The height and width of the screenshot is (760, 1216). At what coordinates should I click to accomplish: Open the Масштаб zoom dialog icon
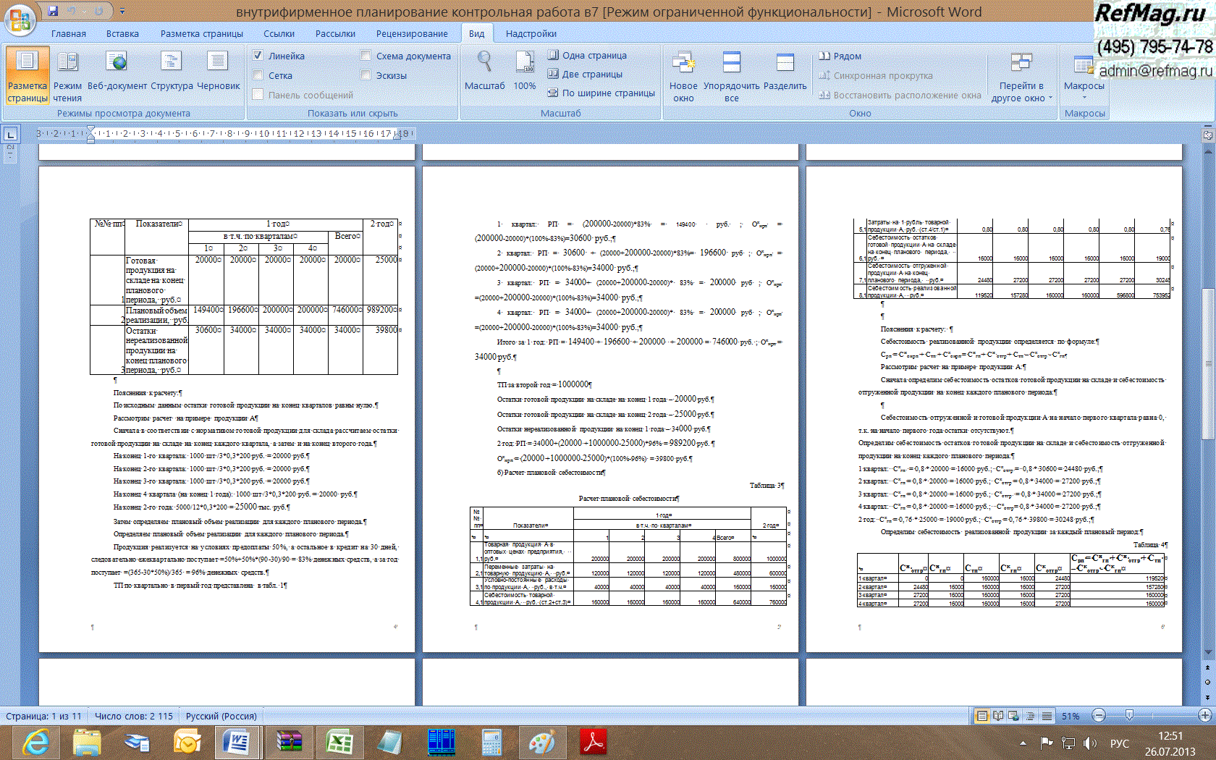(x=484, y=69)
